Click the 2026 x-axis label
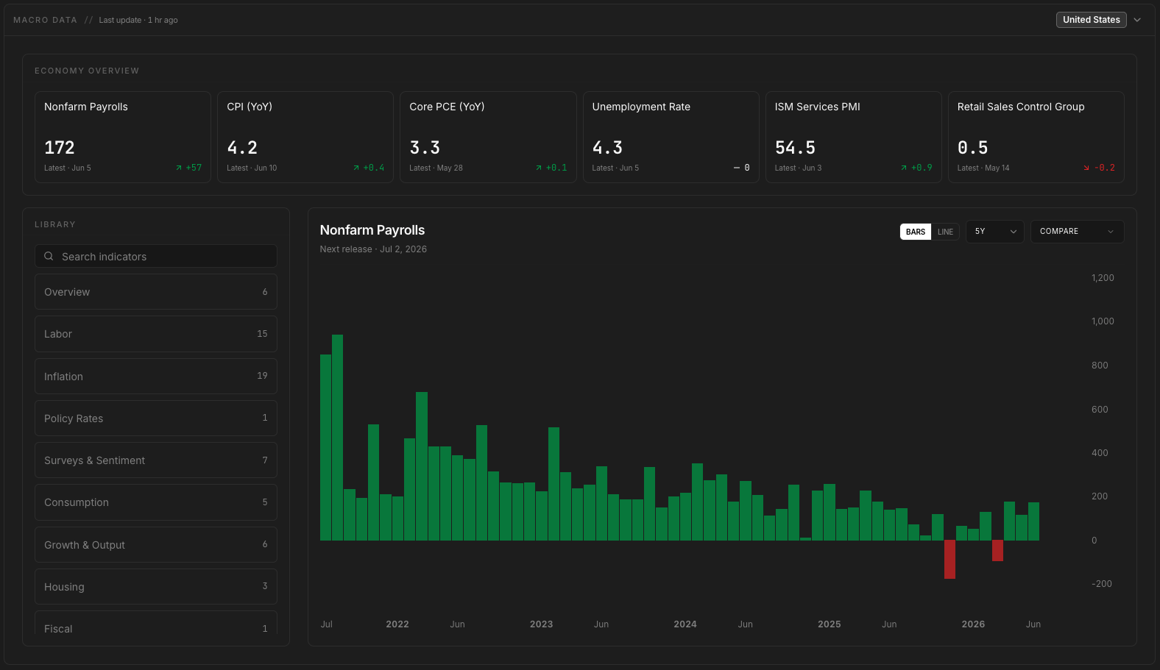1160x670 pixels. (x=973, y=624)
